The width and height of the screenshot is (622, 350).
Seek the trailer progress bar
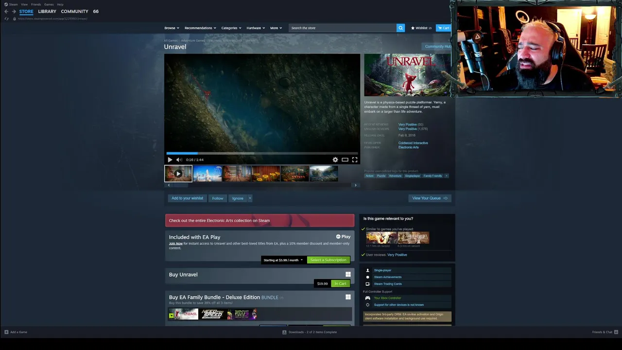262,153
